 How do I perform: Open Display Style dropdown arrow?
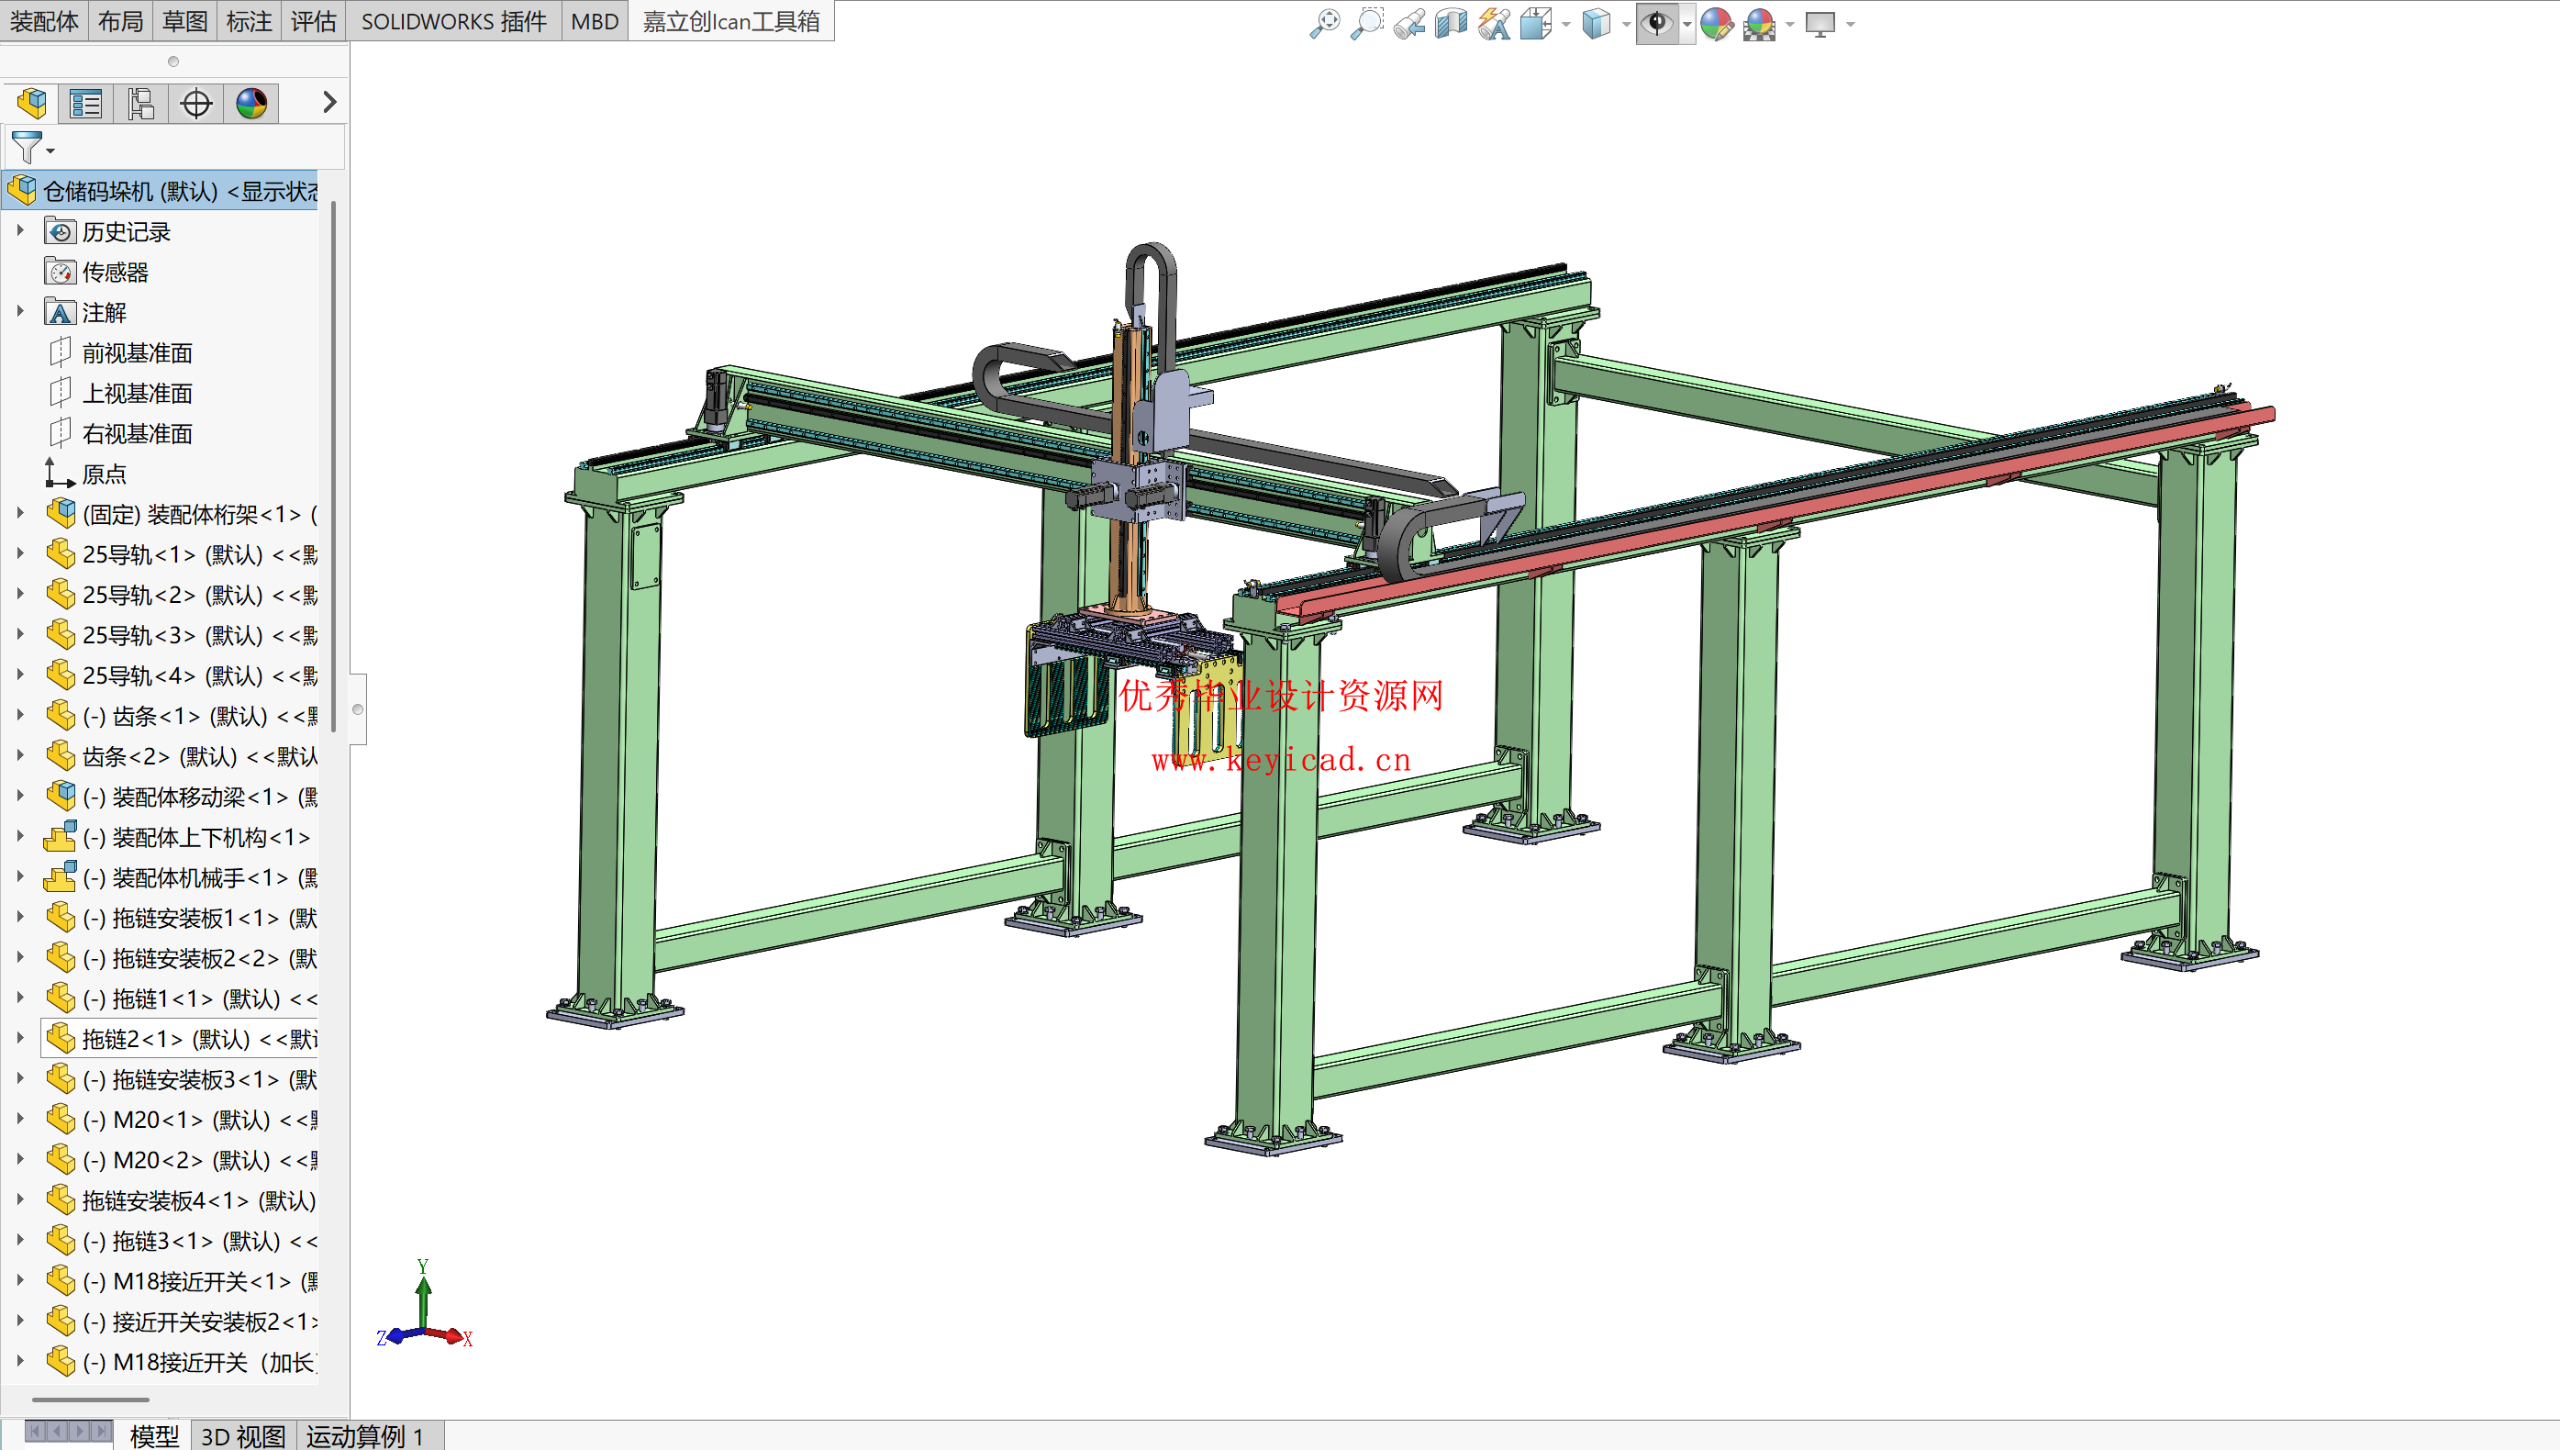click(1626, 24)
